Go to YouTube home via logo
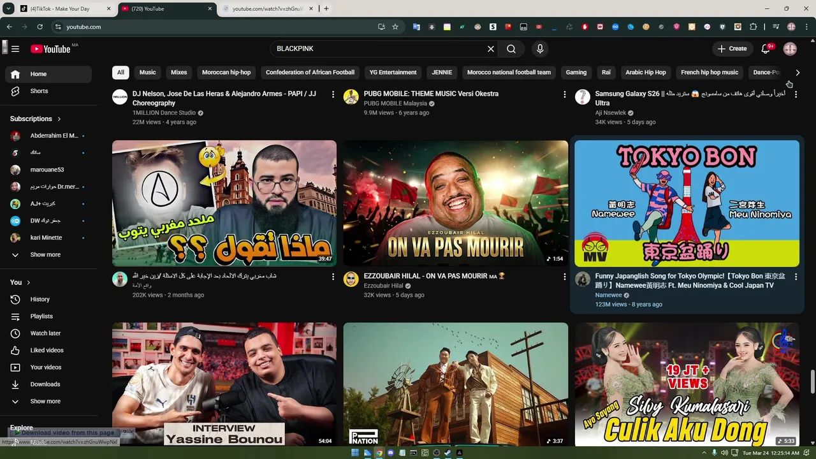This screenshot has height=459, width=816. [50, 49]
